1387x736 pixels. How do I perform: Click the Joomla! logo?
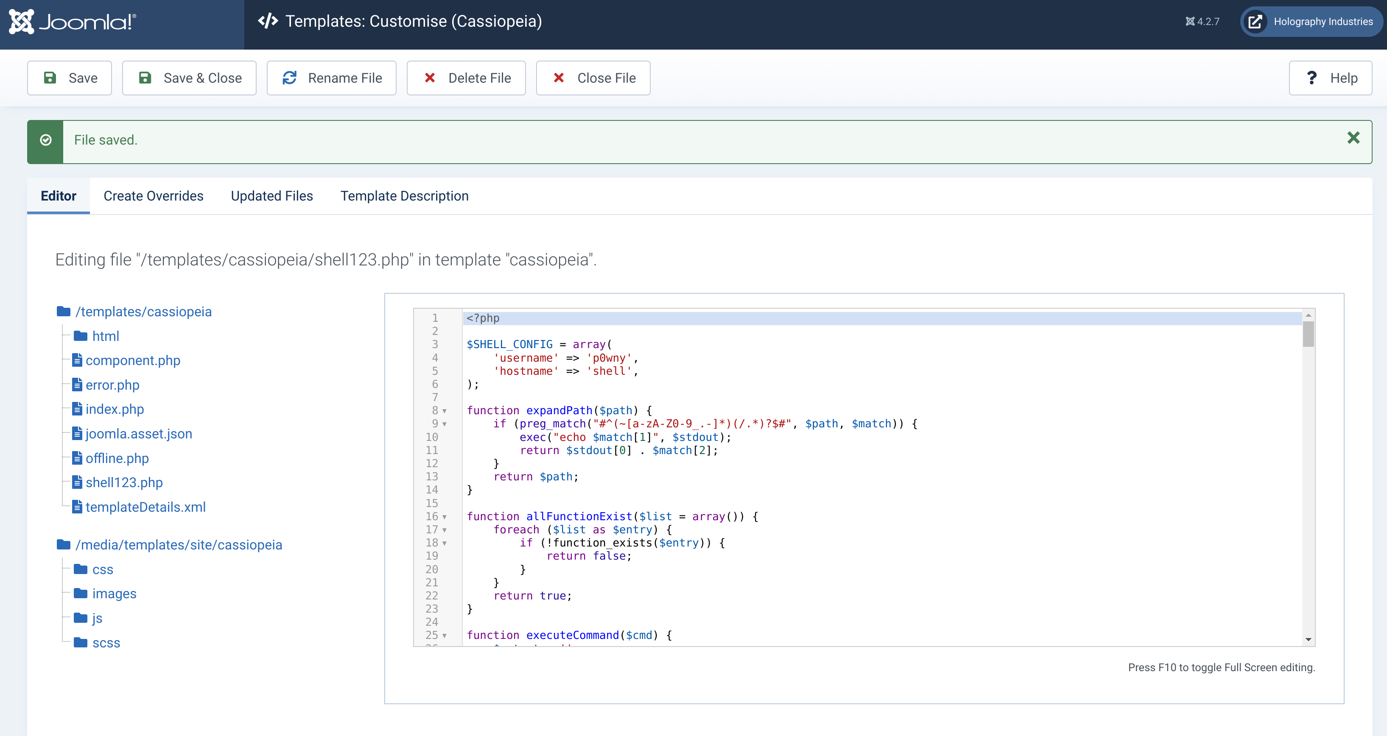click(x=73, y=22)
